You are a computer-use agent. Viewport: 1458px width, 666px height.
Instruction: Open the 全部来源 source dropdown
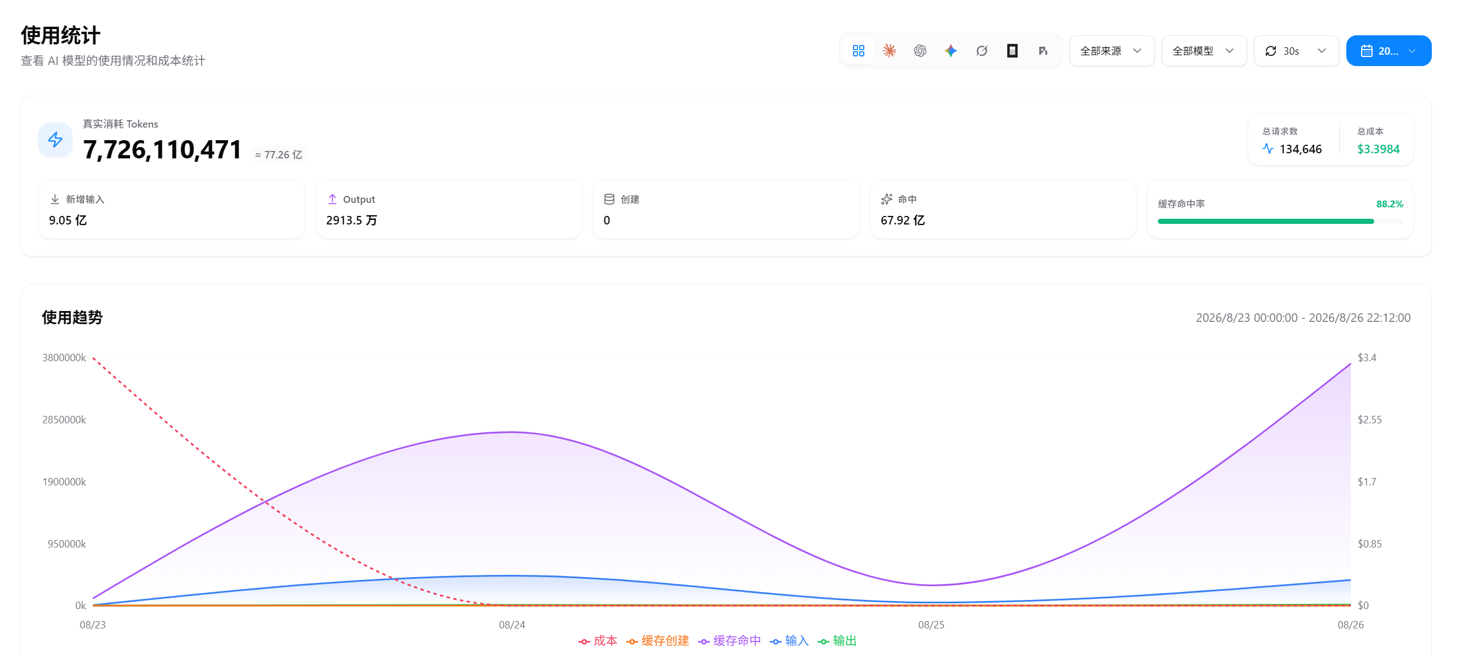[1112, 51]
